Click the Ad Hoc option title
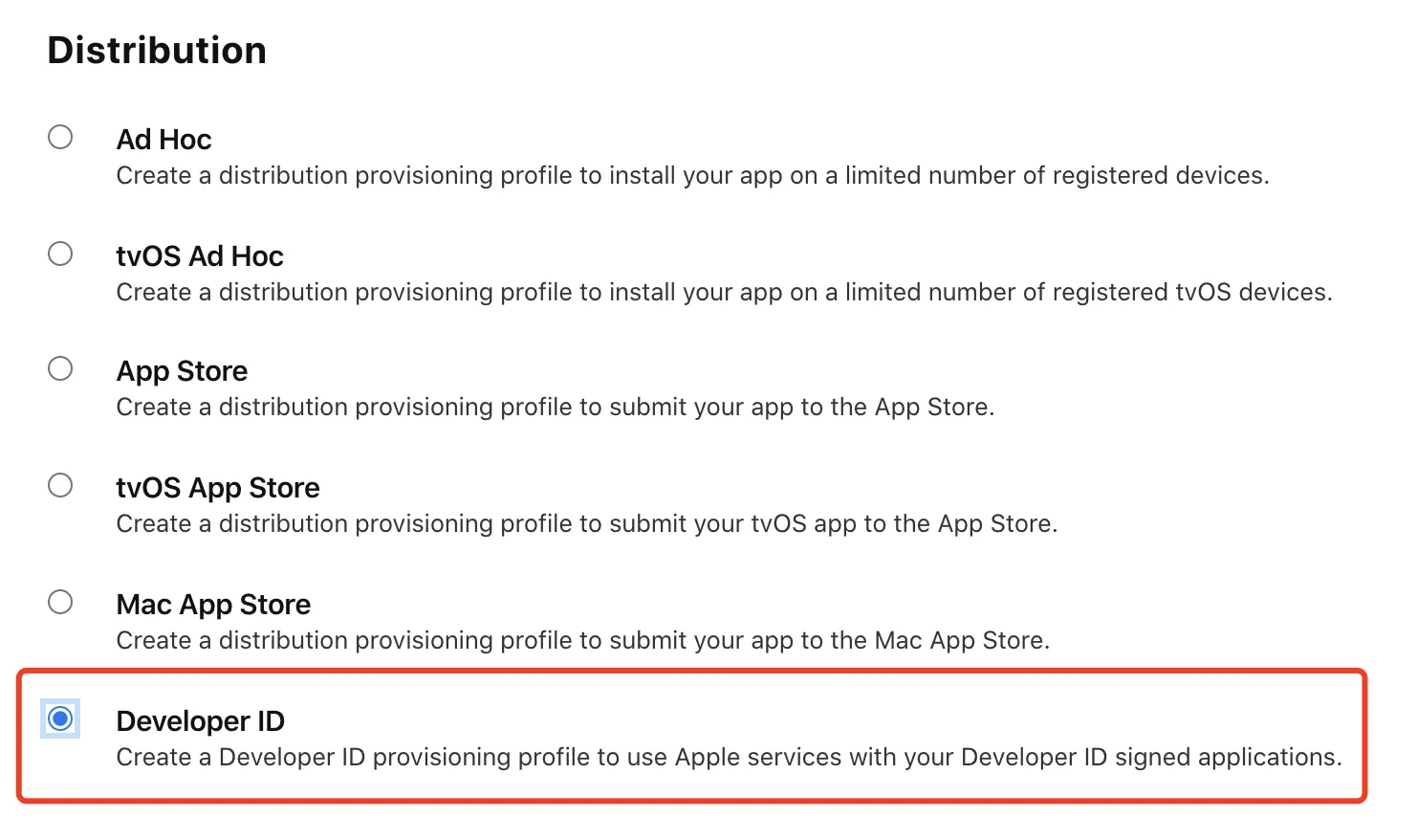Viewport: 1417px width, 840px height. [x=163, y=140]
